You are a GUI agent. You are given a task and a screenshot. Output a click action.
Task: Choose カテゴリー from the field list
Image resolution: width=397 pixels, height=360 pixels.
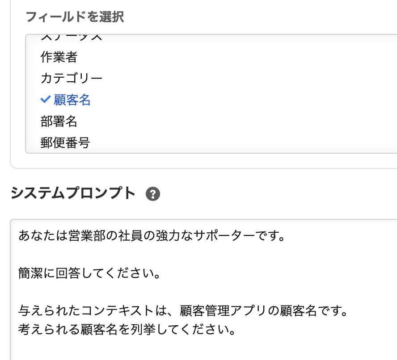[72, 79]
